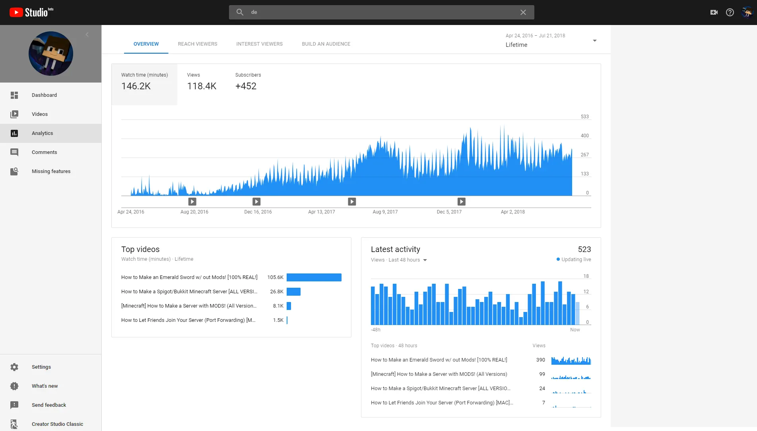This screenshot has width=757, height=431.
Task: Click in the search input field
Action: pyautogui.click(x=381, y=12)
